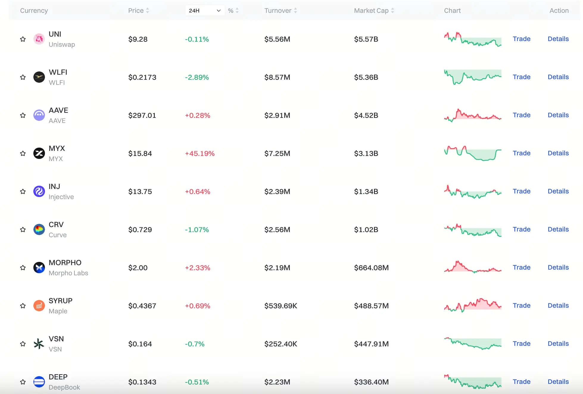583x394 pixels.
Task: Trade DEEP
Action: coord(521,382)
